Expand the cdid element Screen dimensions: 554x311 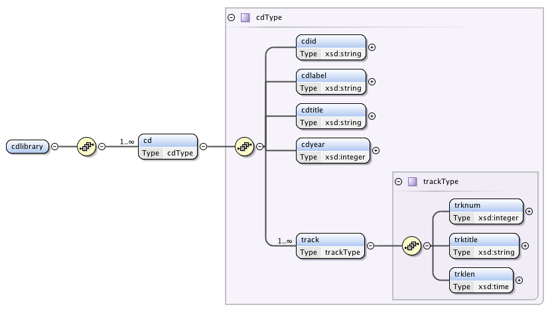(x=372, y=48)
